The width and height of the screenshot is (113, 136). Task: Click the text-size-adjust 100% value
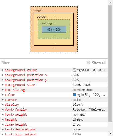[x=77, y=134]
